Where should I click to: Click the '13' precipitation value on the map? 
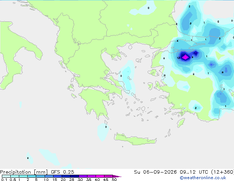click(x=178, y=58)
